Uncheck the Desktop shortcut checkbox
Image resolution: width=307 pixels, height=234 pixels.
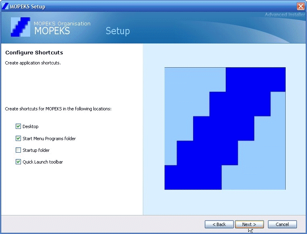coord(18,126)
